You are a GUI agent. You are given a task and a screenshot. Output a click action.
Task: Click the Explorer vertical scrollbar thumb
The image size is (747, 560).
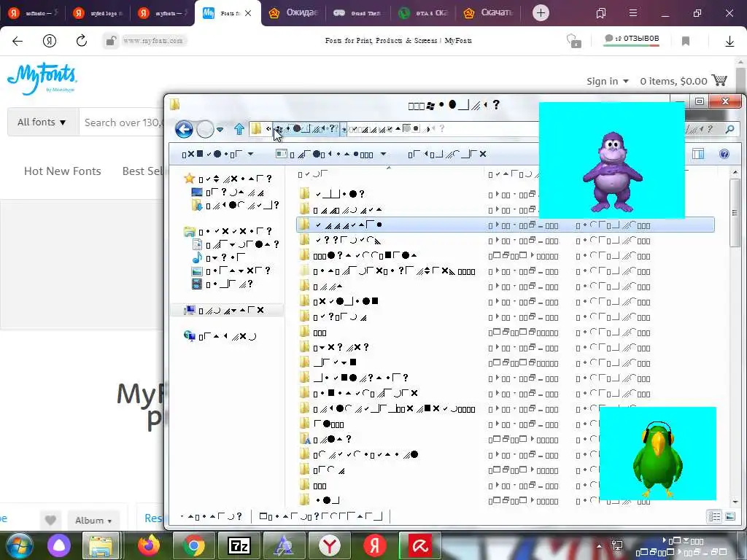735,212
